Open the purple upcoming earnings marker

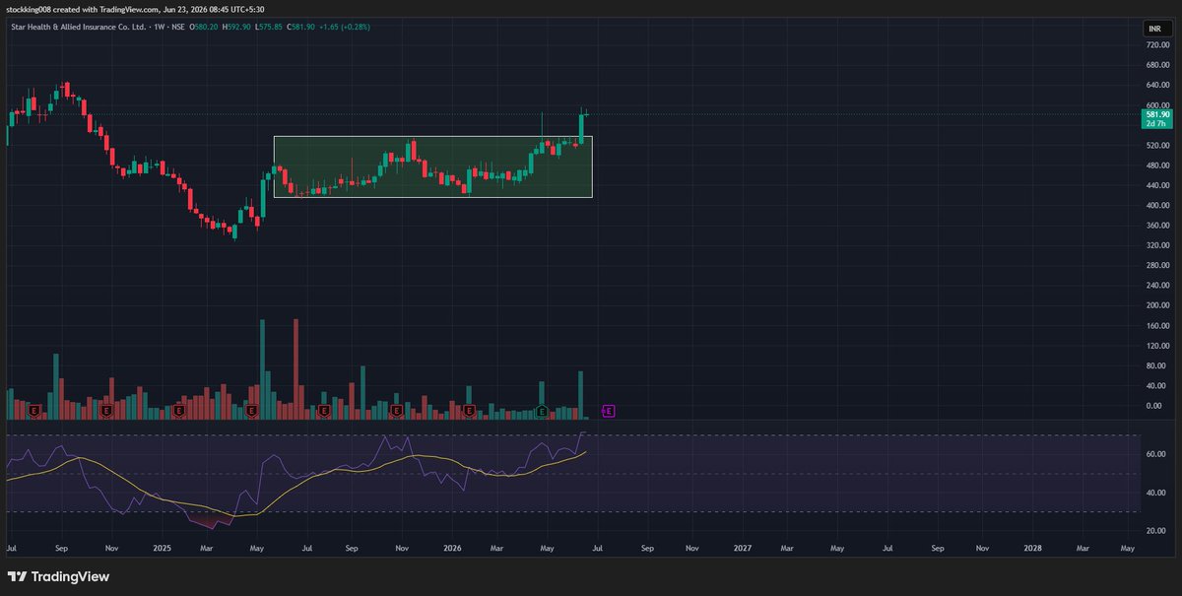(x=608, y=410)
